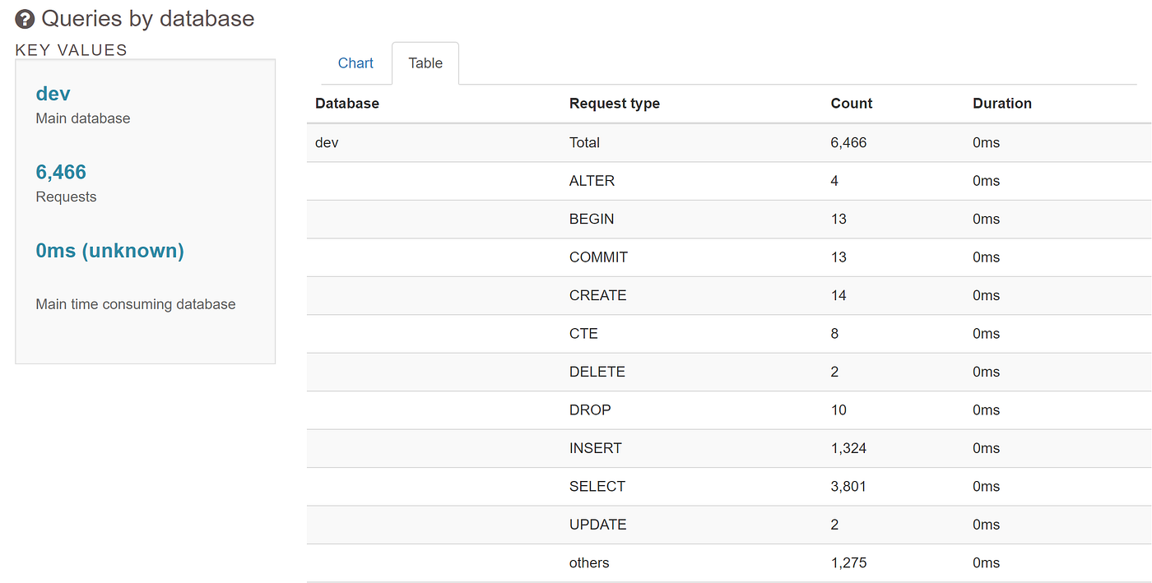
Task: Select the Table tab
Action: (x=425, y=63)
